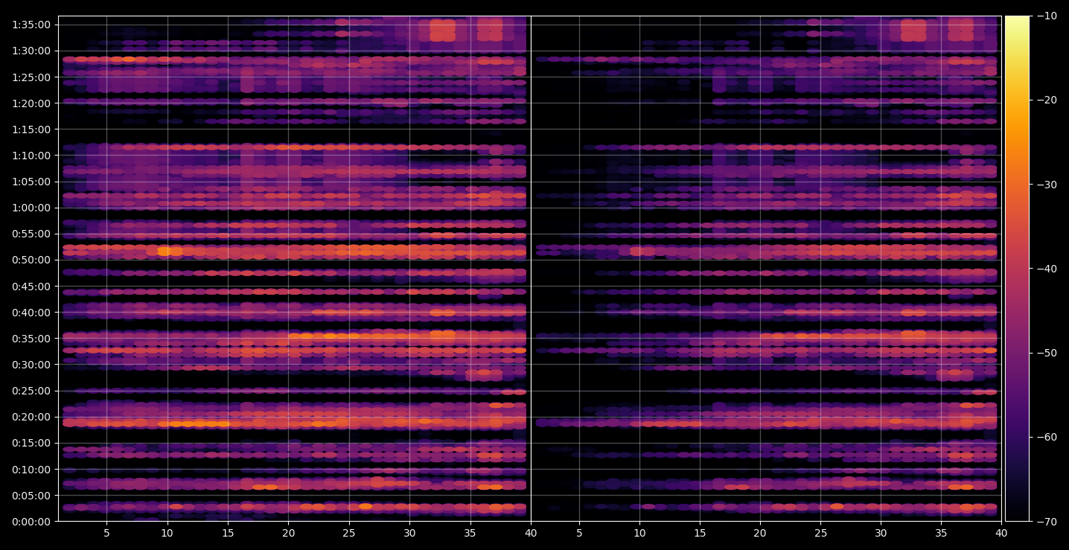Click the 0:30:00 y-axis tick label
1069x550 pixels.
pyautogui.click(x=31, y=365)
